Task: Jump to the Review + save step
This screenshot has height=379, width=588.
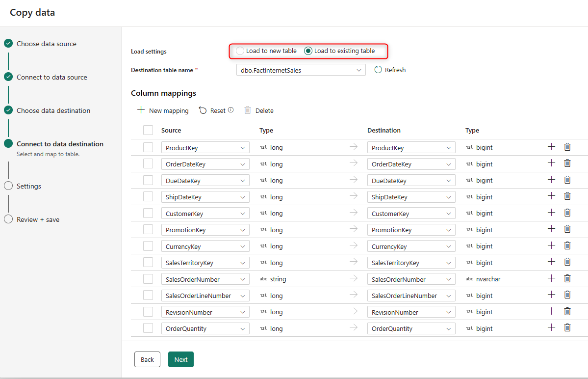Action: click(x=38, y=219)
